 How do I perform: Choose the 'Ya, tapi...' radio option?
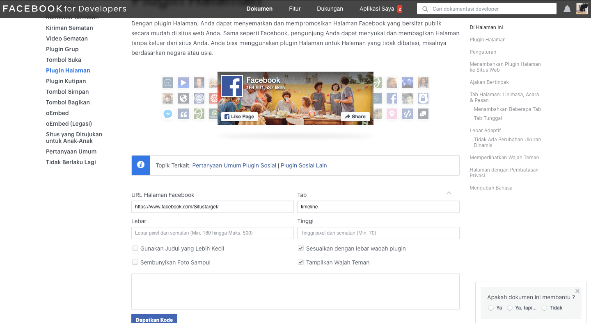pyautogui.click(x=510, y=308)
